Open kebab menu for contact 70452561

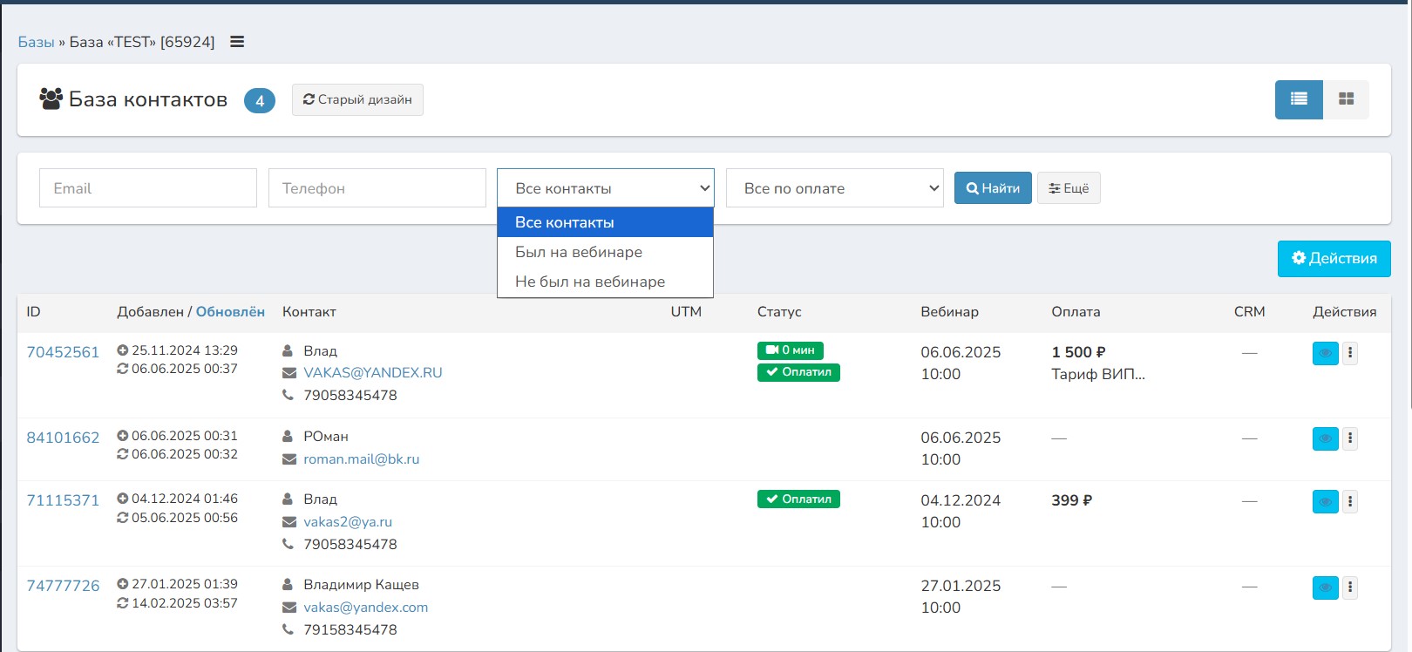pos(1350,353)
